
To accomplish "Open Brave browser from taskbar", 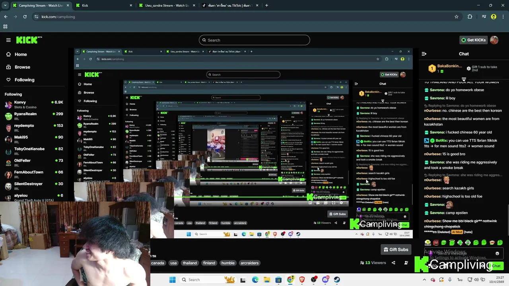I will click(302, 280).
